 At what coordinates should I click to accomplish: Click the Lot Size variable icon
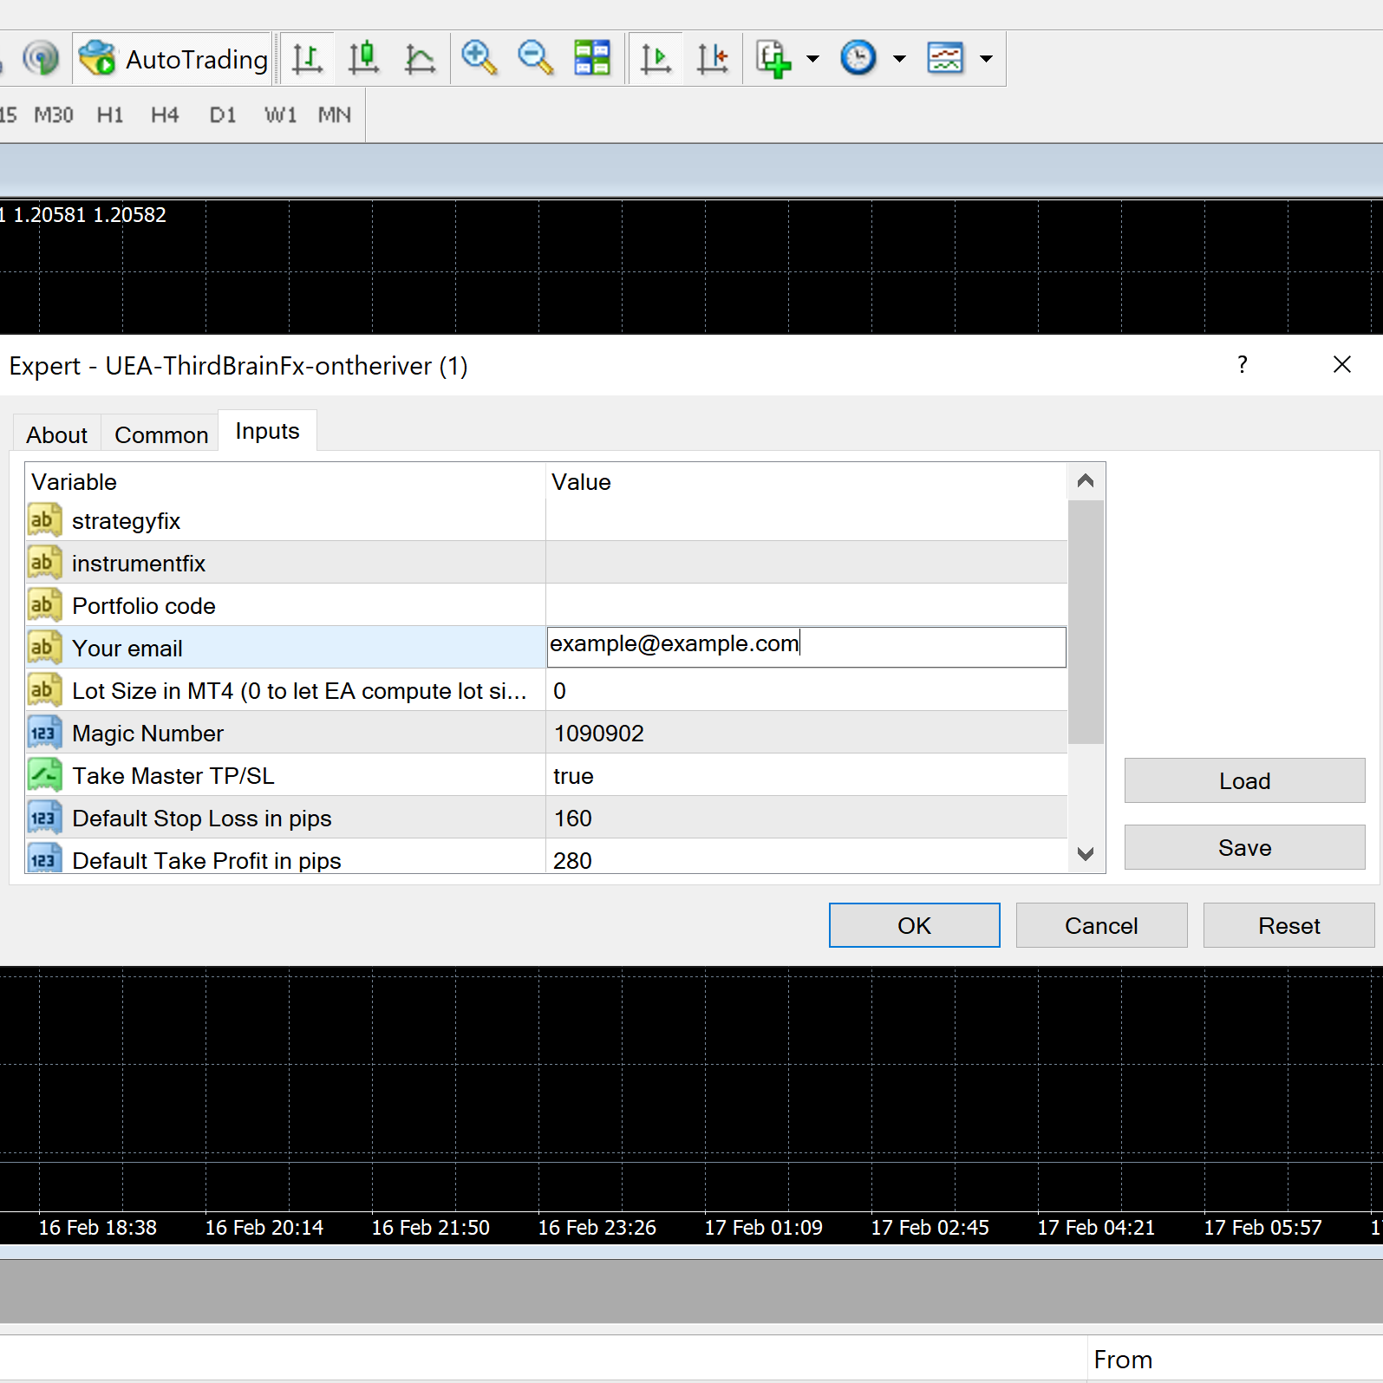(45, 690)
